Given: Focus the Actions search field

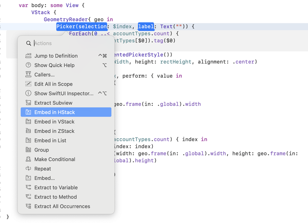Looking at the screenshot, I should pos(71,43).
